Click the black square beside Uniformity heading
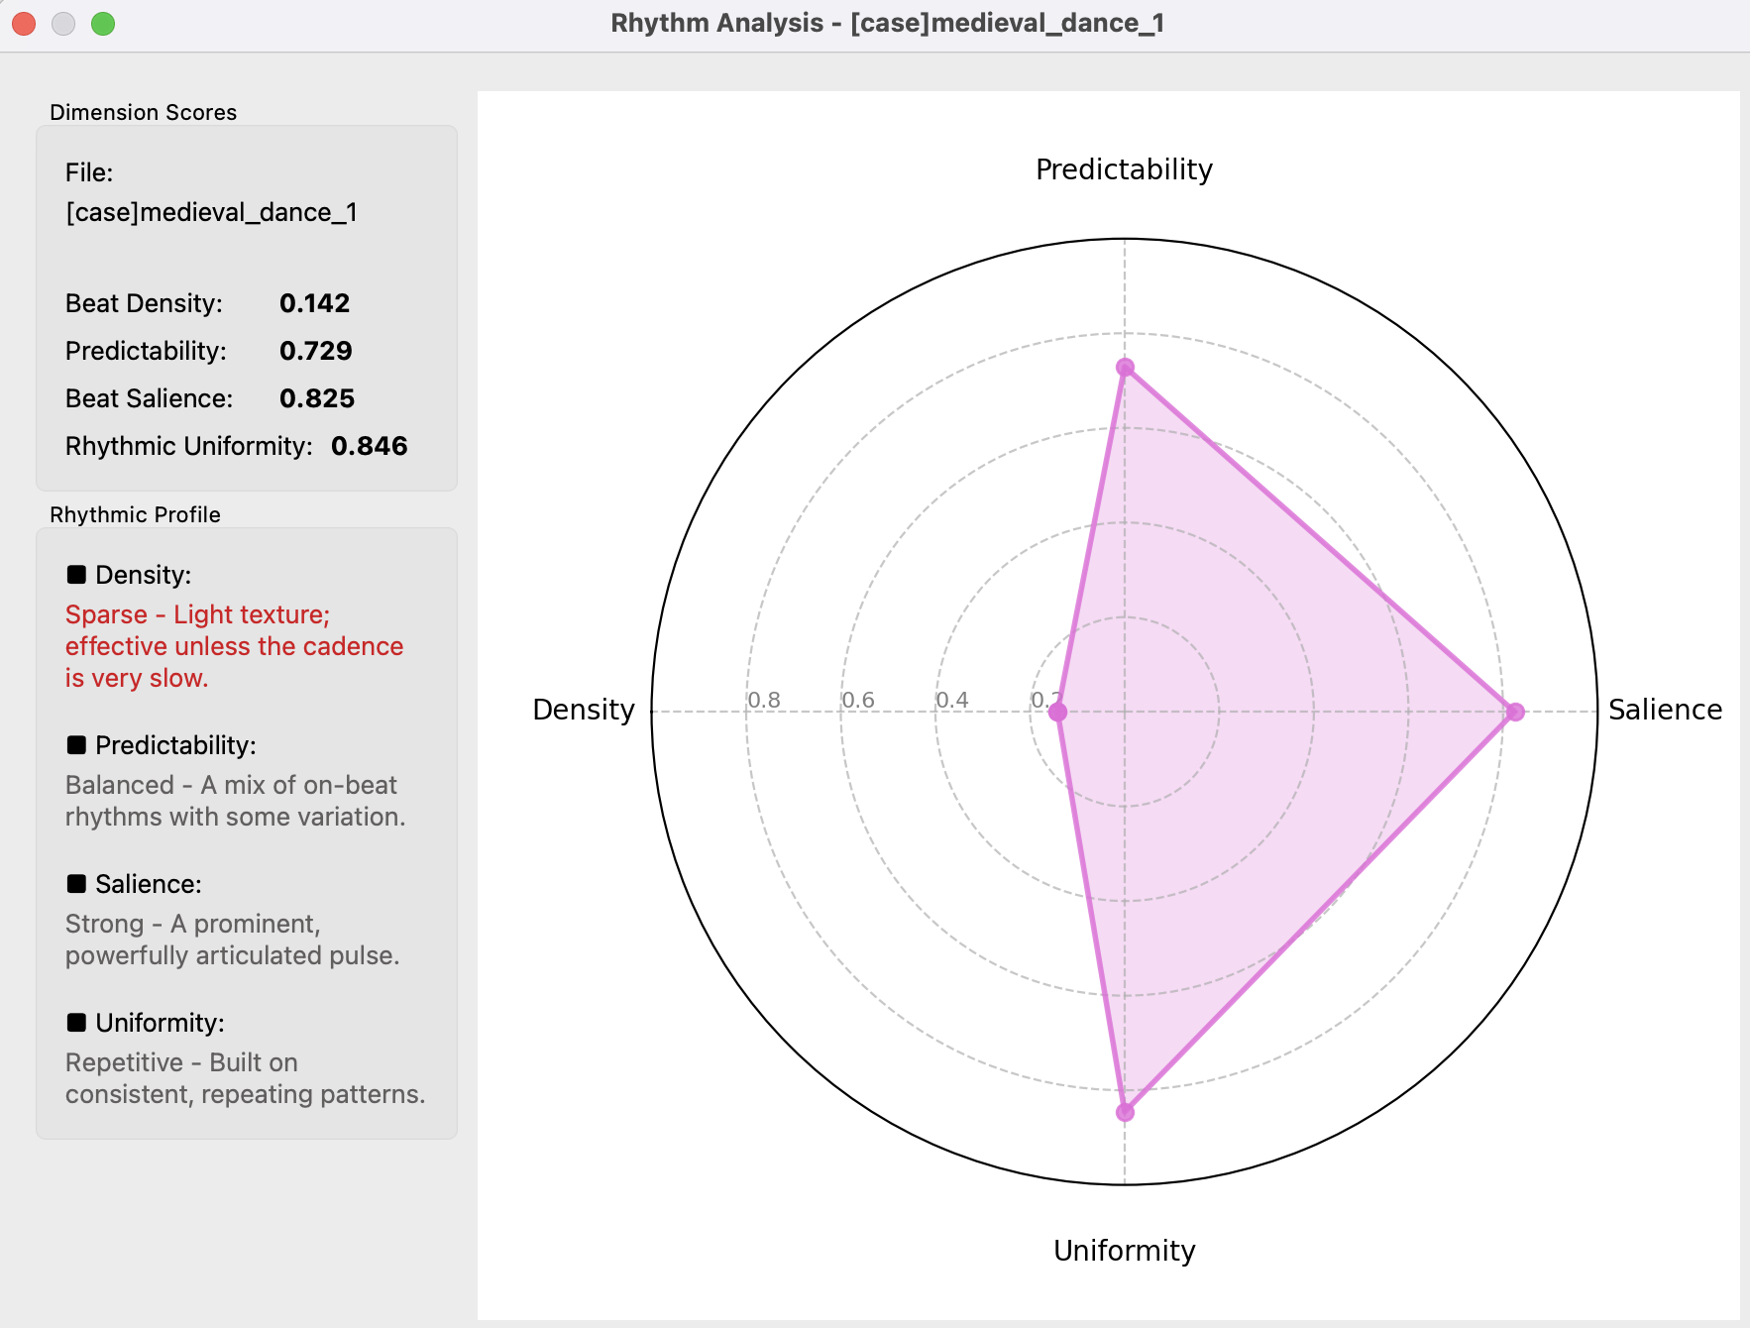Screen dimensions: 1750x1328 click(76, 1023)
